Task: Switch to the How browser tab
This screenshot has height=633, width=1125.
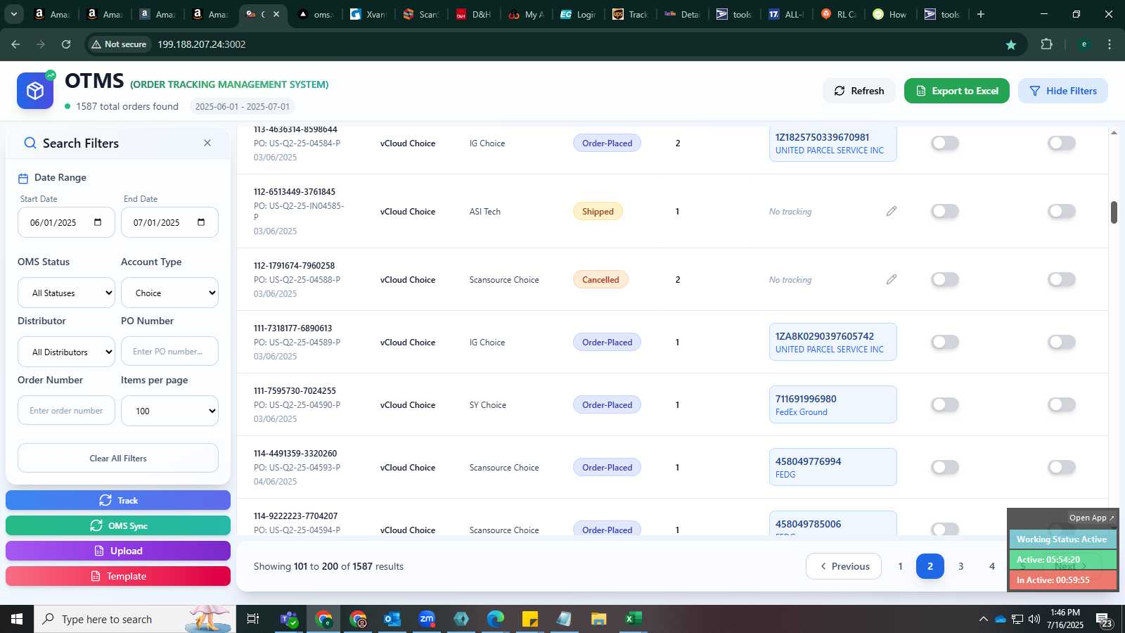Action: (x=890, y=14)
